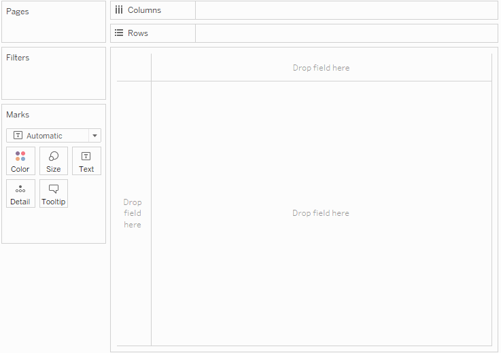Click the Rows shelf label
The image size is (501, 353).
pyautogui.click(x=138, y=33)
